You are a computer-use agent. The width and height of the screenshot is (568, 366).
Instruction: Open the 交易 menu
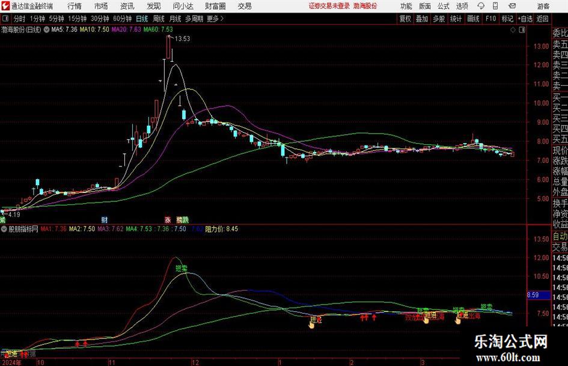tap(245, 6)
